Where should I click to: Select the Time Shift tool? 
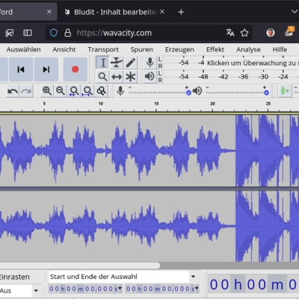pyautogui.click(x=117, y=76)
